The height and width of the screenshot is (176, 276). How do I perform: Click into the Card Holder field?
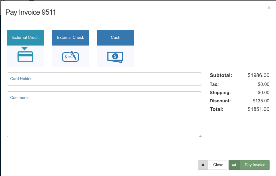tap(104, 79)
